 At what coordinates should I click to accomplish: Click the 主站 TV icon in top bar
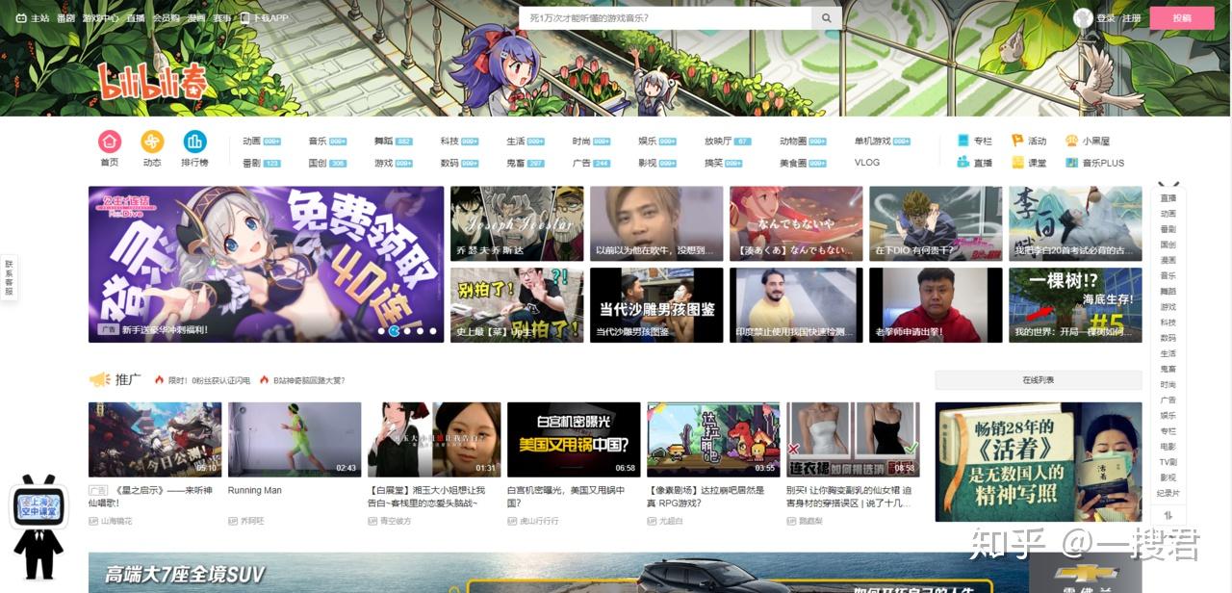click(x=23, y=18)
